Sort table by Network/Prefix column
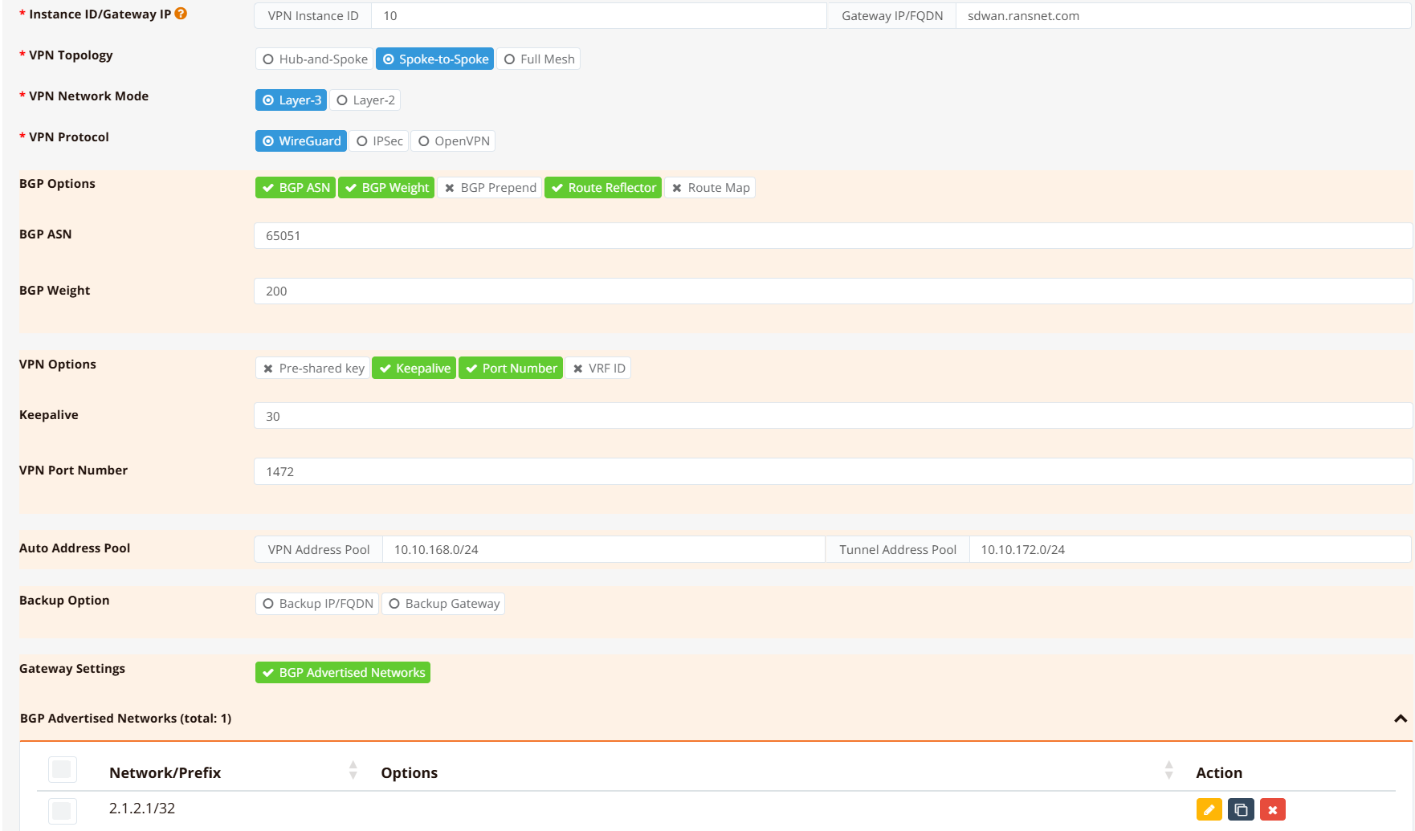The width and height of the screenshot is (1415, 831). pyautogui.click(x=353, y=771)
